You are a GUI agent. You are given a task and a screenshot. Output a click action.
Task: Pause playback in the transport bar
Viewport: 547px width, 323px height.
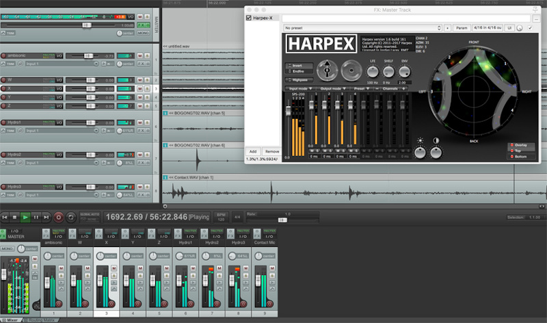(x=36, y=217)
